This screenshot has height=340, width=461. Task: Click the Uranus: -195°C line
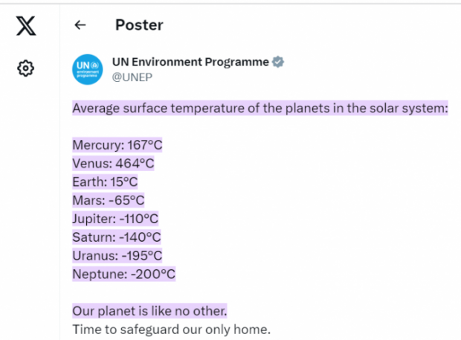117,255
